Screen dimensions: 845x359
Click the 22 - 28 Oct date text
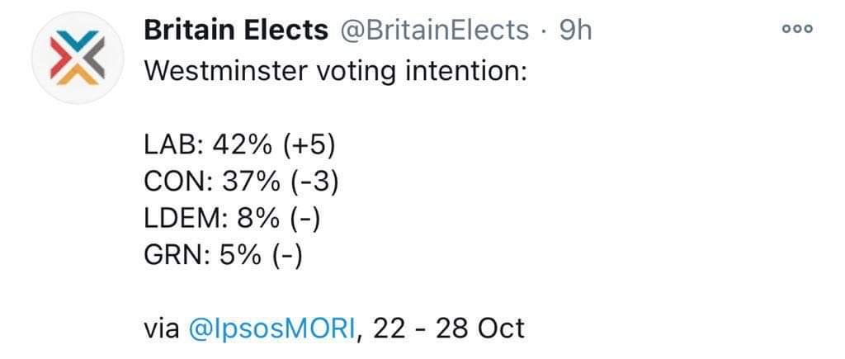coord(448,328)
